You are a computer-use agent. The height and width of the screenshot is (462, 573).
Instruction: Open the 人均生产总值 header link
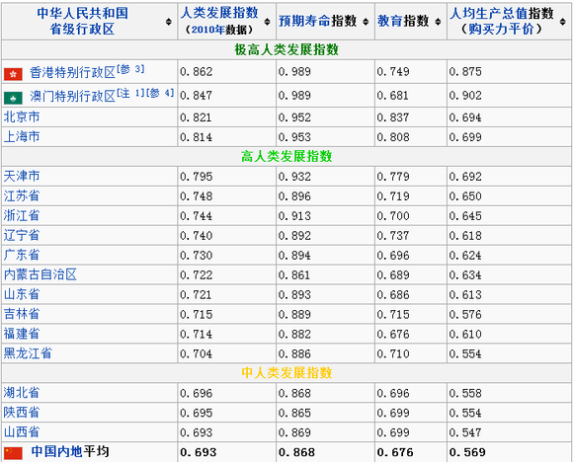pos(488,14)
